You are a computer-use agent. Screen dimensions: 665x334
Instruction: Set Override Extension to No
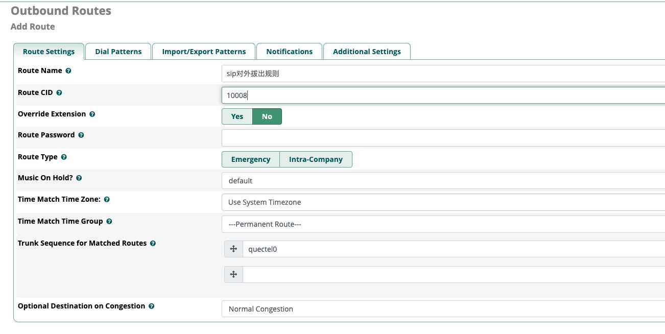pyautogui.click(x=267, y=116)
